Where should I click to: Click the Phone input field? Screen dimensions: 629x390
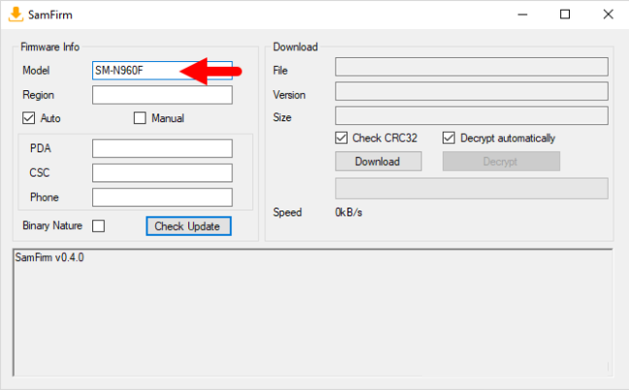click(x=162, y=197)
